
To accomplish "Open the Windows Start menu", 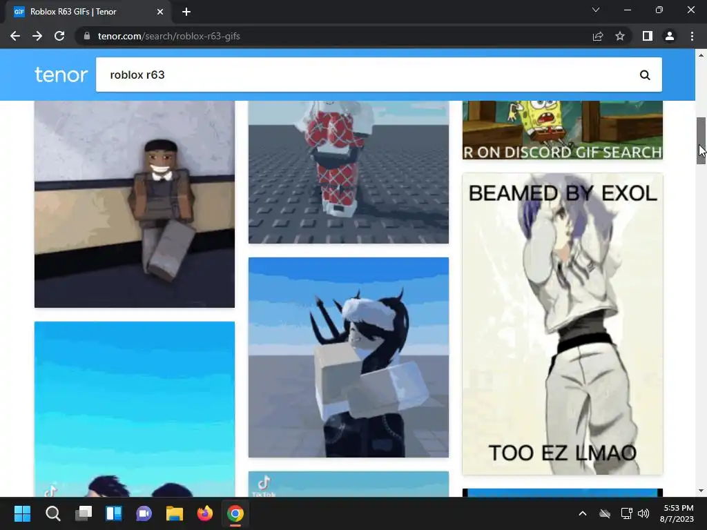I will click(22, 513).
